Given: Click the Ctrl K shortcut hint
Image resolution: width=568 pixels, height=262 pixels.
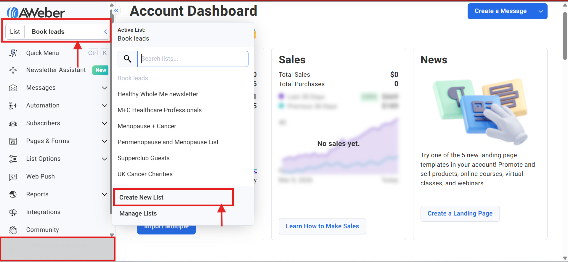Looking at the screenshot, I should (98, 53).
